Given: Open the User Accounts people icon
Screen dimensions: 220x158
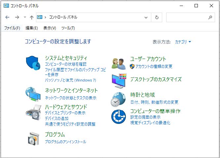Looking at the screenshot, I should (119, 64).
